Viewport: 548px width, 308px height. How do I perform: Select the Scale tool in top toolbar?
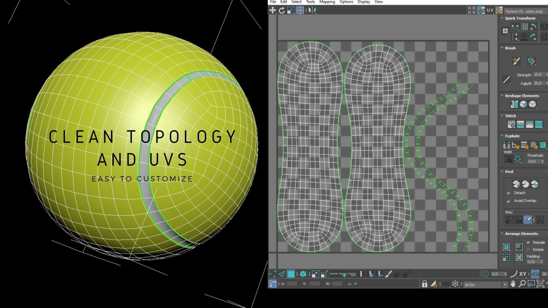pos(291,11)
